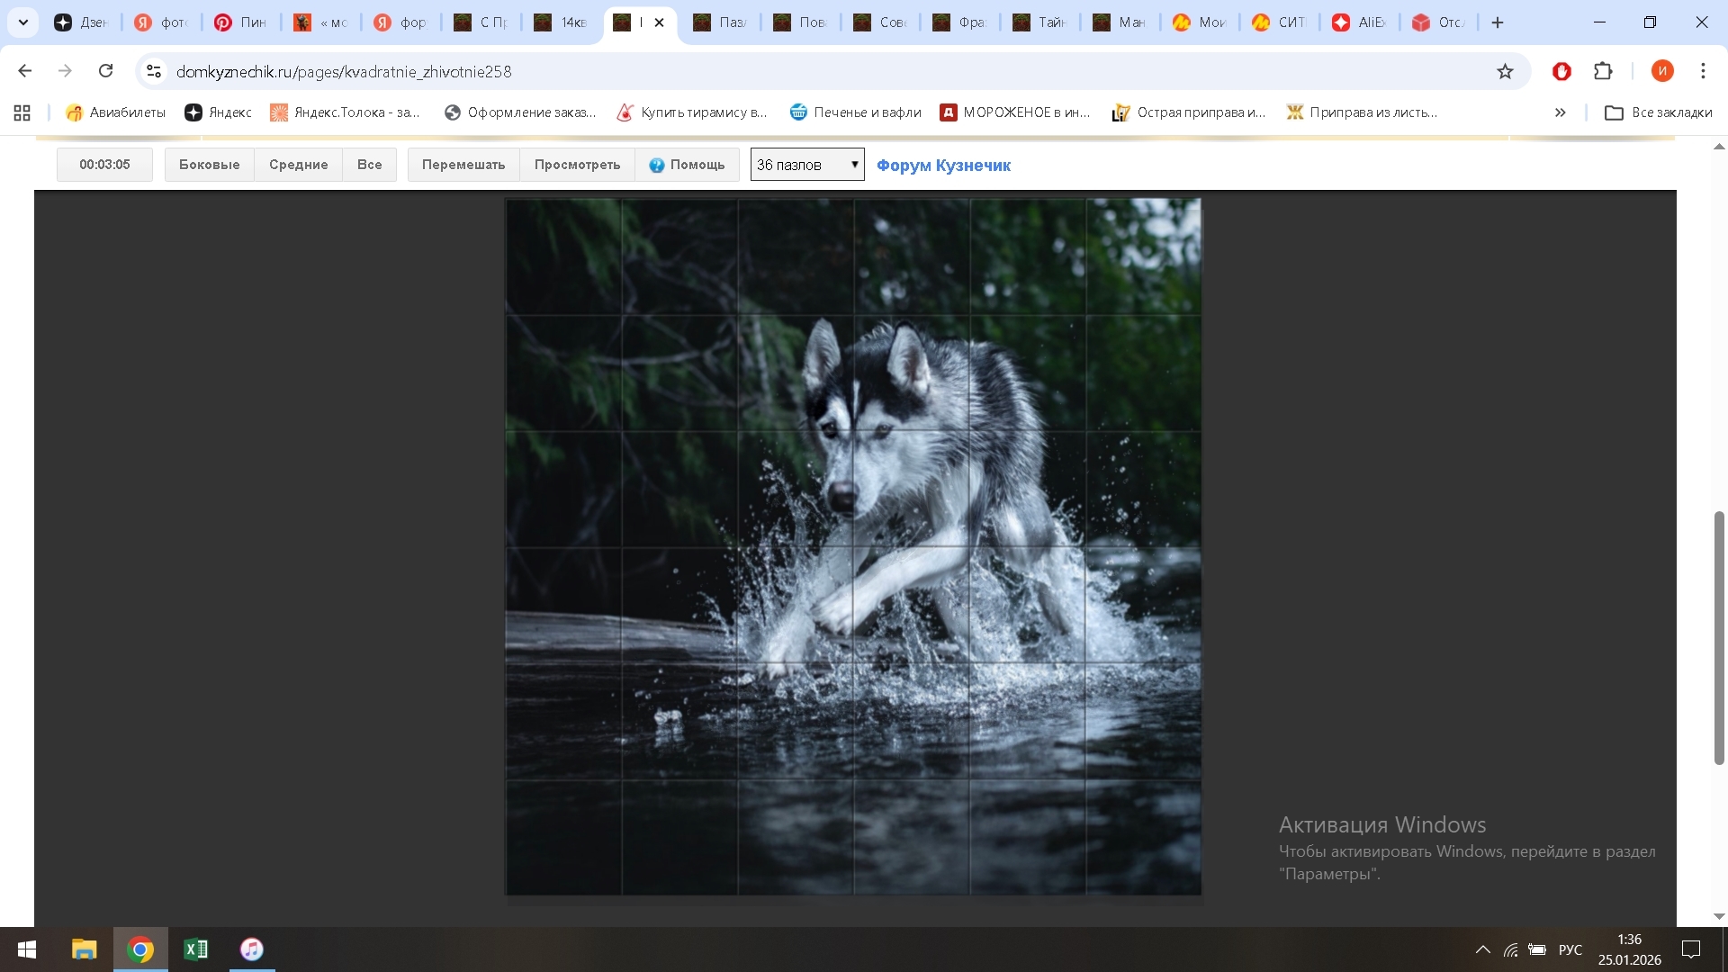The width and height of the screenshot is (1728, 972).
Task: Switch to the AliExpress browser tab
Action: (x=1359, y=22)
